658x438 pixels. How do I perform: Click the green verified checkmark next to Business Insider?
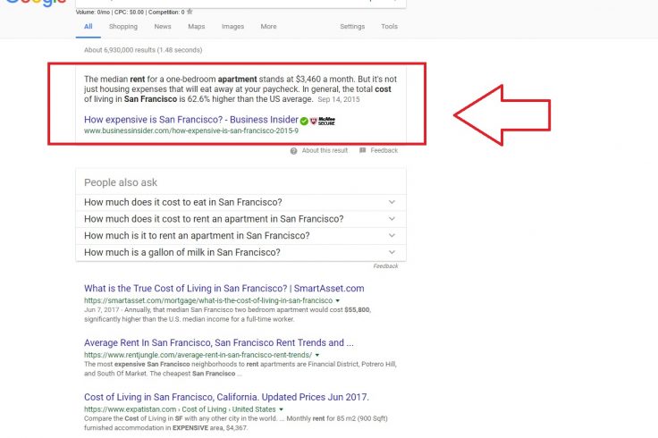click(x=304, y=122)
